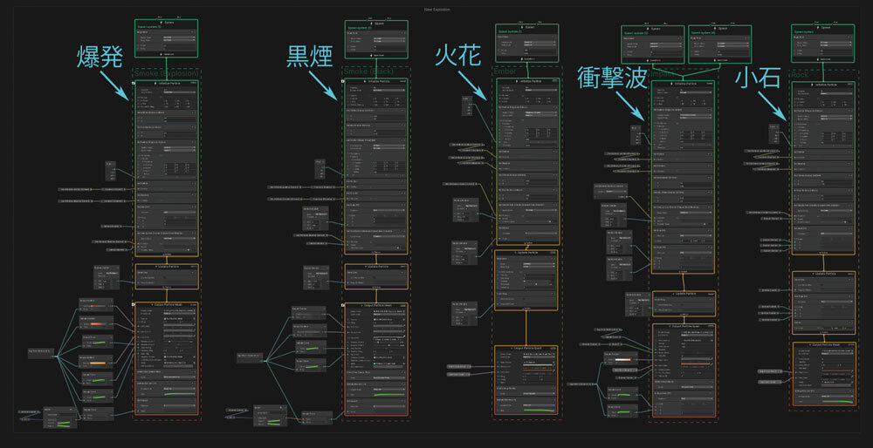The image size is (873, 448).
Task: Select the Ember system title
Action: (505, 71)
